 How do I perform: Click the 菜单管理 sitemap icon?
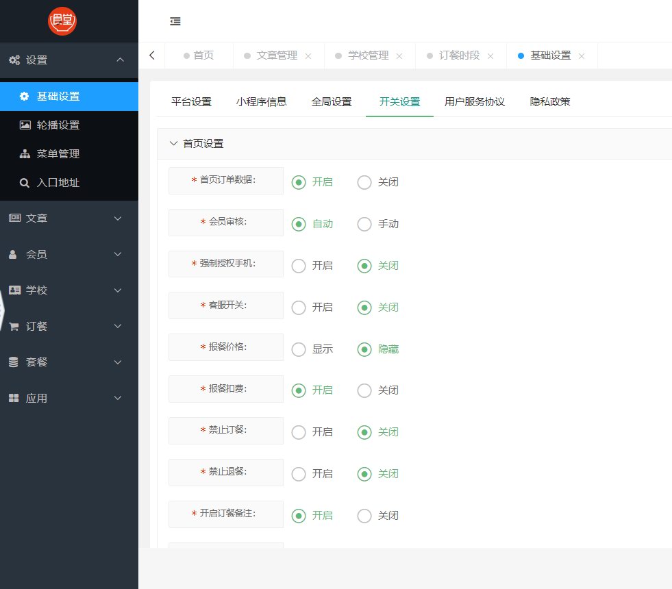click(25, 154)
